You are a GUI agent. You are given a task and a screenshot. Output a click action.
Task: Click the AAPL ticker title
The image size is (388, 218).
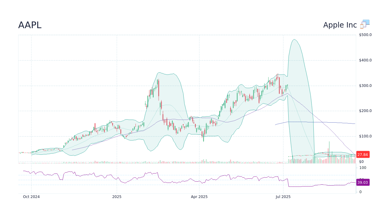pos(30,25)
